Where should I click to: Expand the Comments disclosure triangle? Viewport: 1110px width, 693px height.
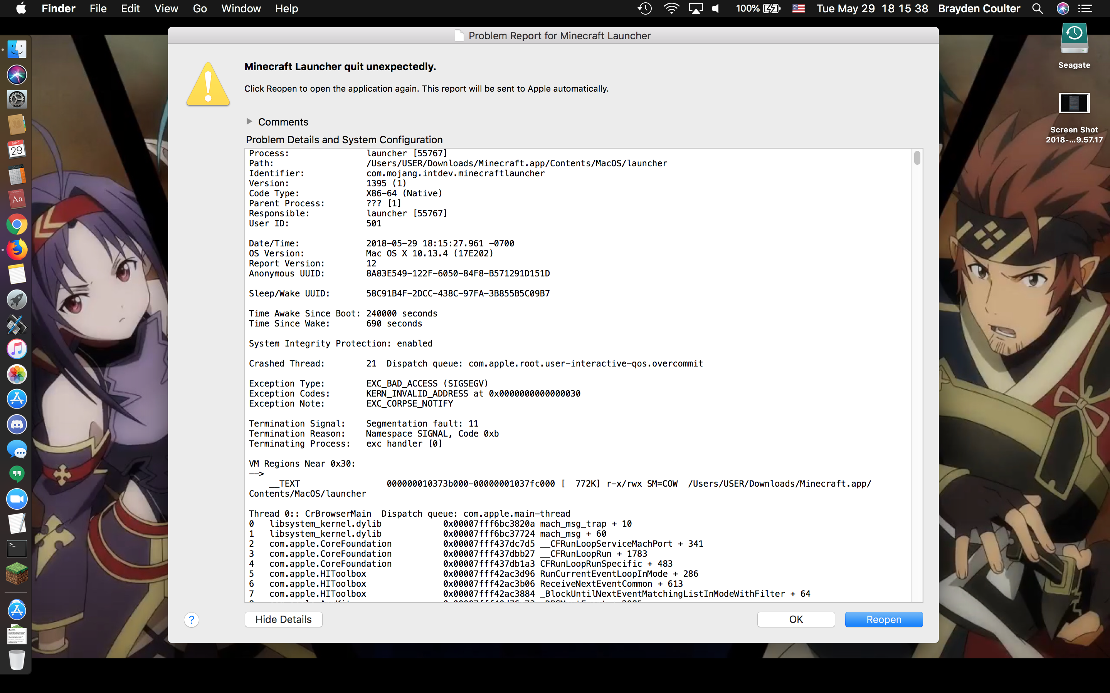[249, 121]
